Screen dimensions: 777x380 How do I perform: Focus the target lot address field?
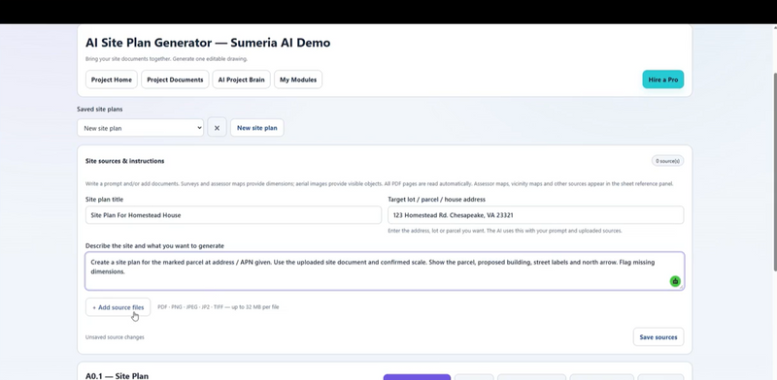[536, 215]
